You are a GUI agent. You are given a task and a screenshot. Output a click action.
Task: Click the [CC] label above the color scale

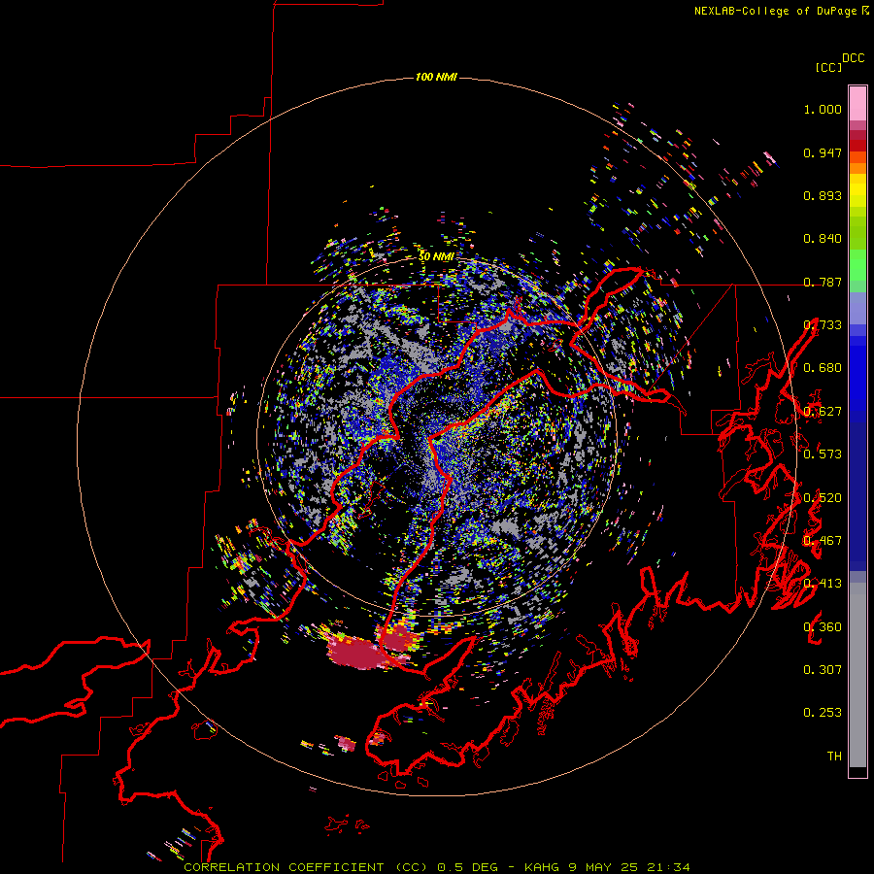tap(828, 67)
